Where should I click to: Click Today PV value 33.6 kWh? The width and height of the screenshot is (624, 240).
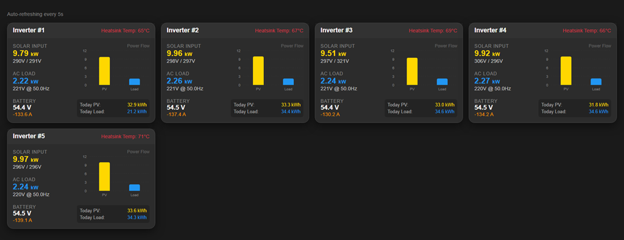pos(137,211)
